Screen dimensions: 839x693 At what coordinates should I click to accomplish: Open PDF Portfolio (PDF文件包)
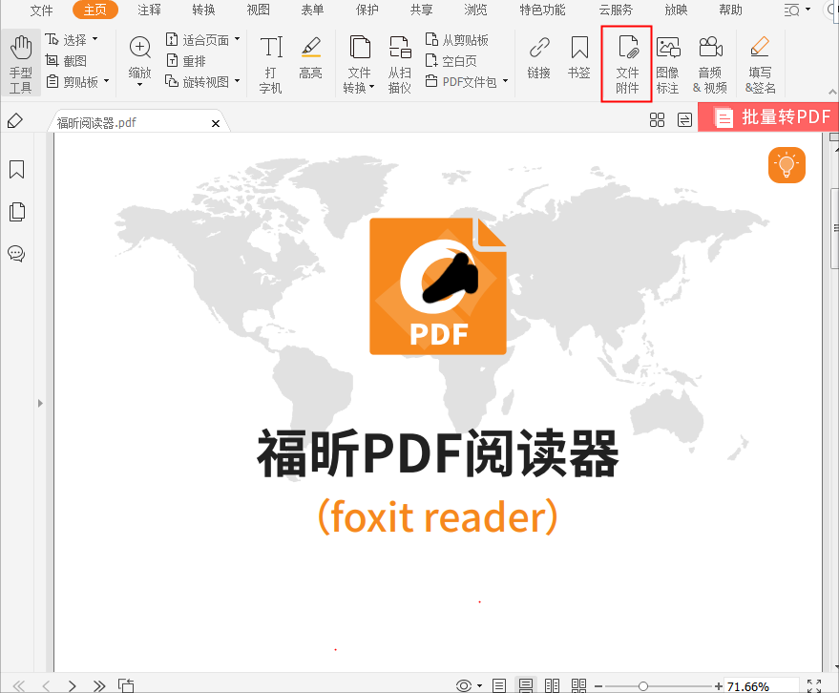click(x=461, y=82)
